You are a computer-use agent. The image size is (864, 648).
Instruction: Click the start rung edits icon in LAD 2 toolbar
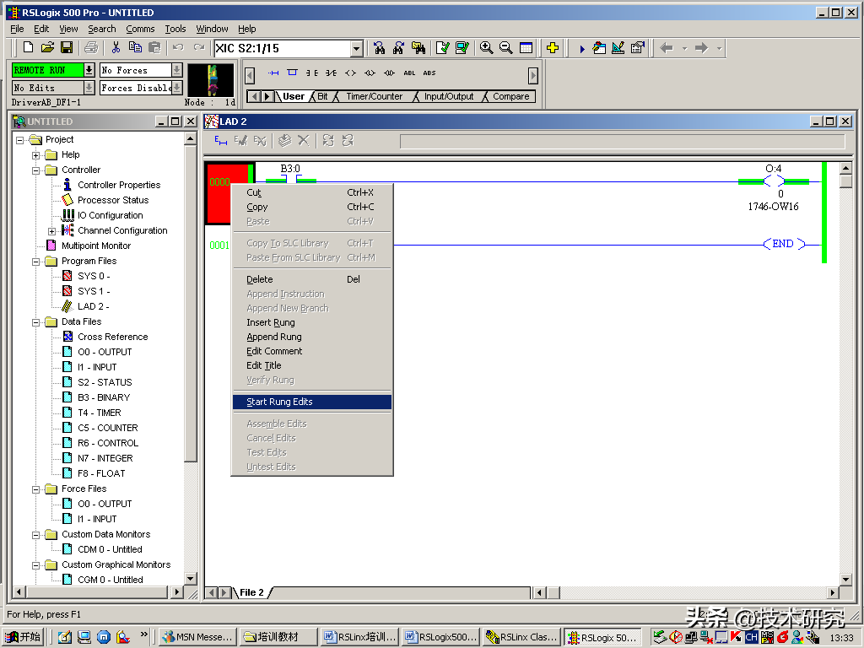(x=221, y=141)
